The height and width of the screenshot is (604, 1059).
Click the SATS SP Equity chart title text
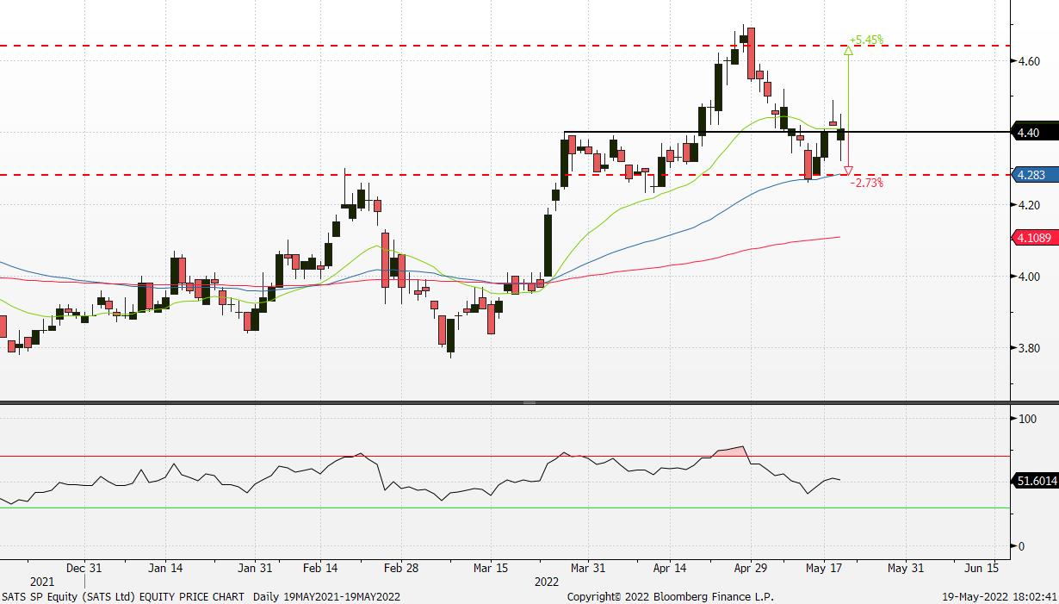[201, 596]
